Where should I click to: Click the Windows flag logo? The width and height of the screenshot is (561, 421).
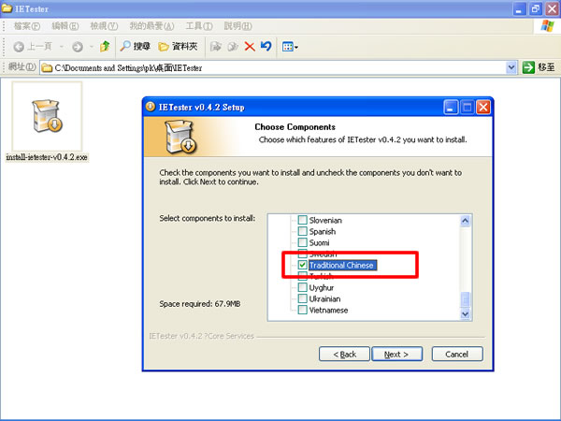pos(547,26)
